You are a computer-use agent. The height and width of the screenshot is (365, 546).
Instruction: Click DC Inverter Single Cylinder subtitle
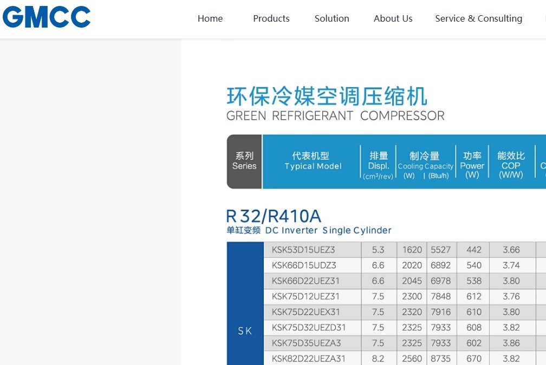pyautogui.click(x=328, y=230)
